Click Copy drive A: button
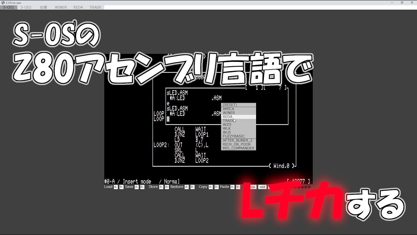 point(211,187)
